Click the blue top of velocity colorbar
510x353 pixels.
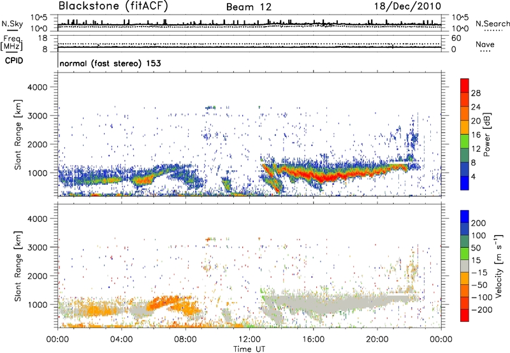tap(465, 217)
